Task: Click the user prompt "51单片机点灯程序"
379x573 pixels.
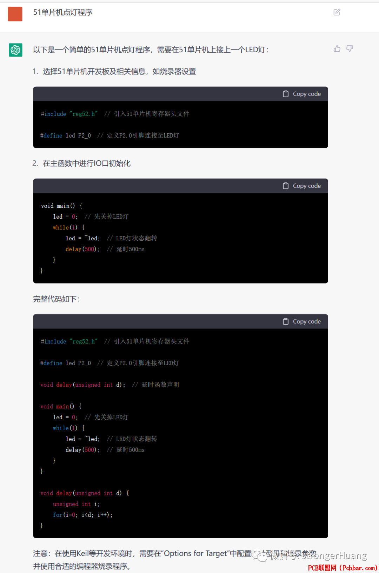Action: point(63,13)
